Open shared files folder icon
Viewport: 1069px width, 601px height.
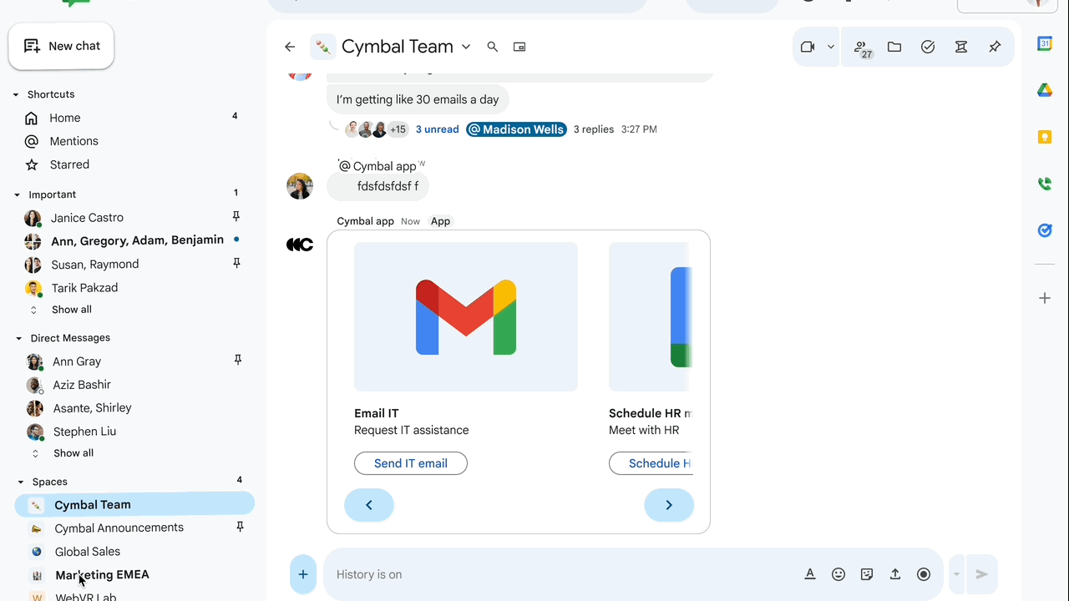(894, 48)
